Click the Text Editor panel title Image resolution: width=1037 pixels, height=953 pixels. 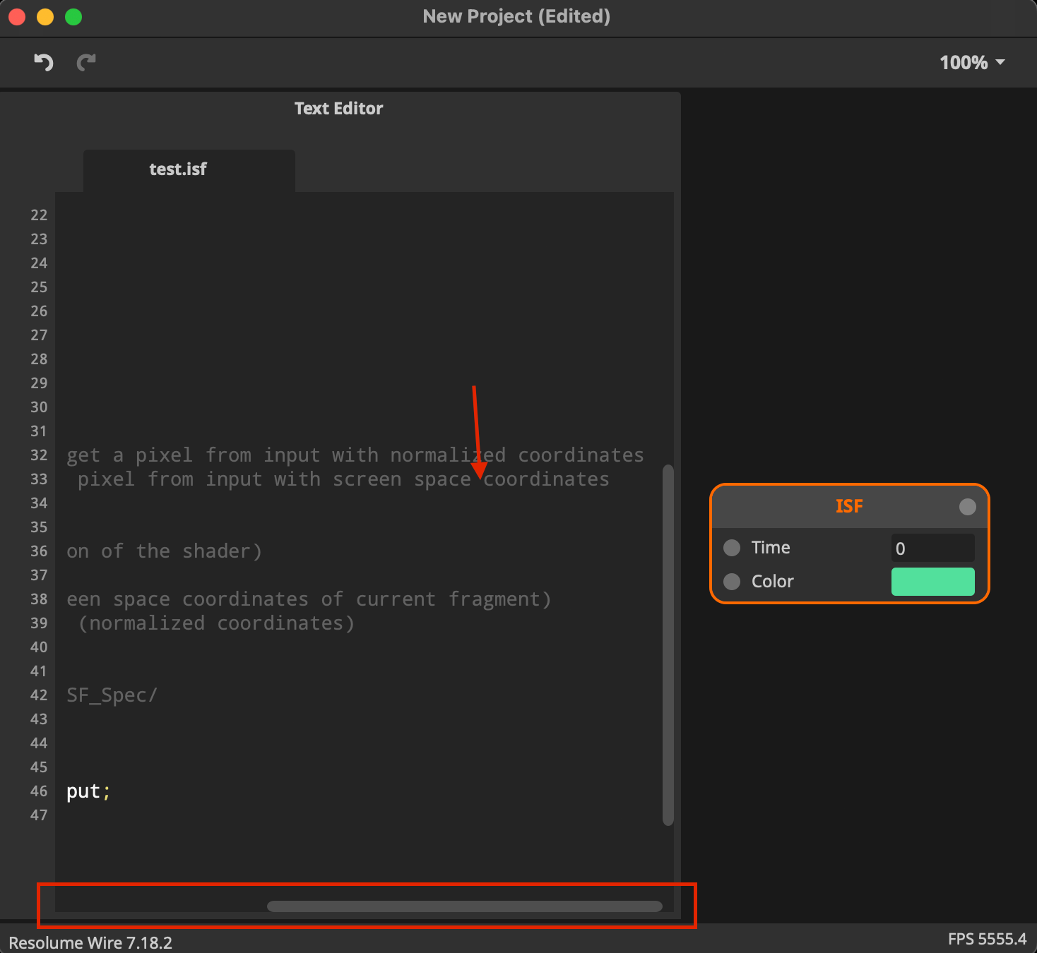coord(338,109)
